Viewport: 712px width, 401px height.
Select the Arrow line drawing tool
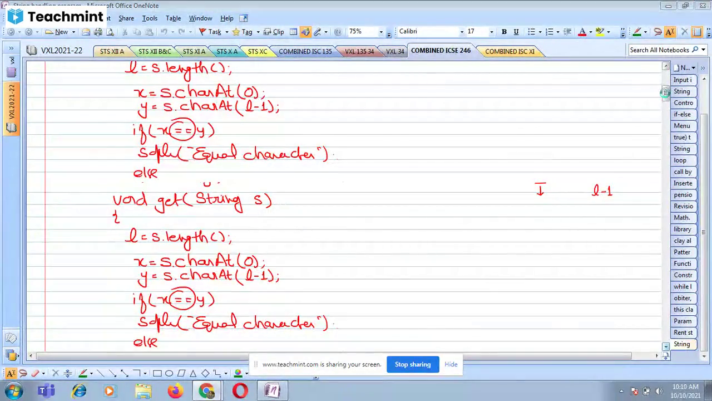112,373
